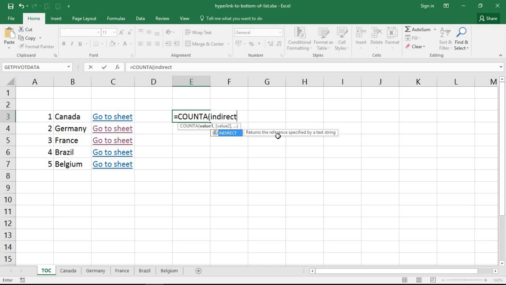
Task: Click the Go to sheet link for France
Action: (112, 140)
